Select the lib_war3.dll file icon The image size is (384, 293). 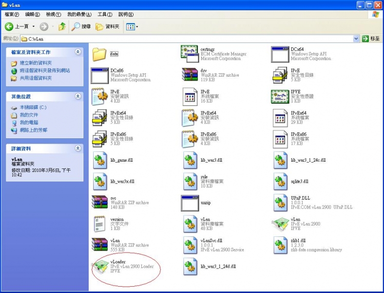[x=190, y=160]
